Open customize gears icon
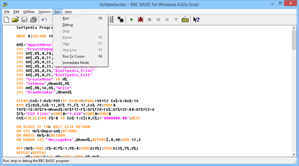This screenshot has width=299, height=166. pos(120,20)
